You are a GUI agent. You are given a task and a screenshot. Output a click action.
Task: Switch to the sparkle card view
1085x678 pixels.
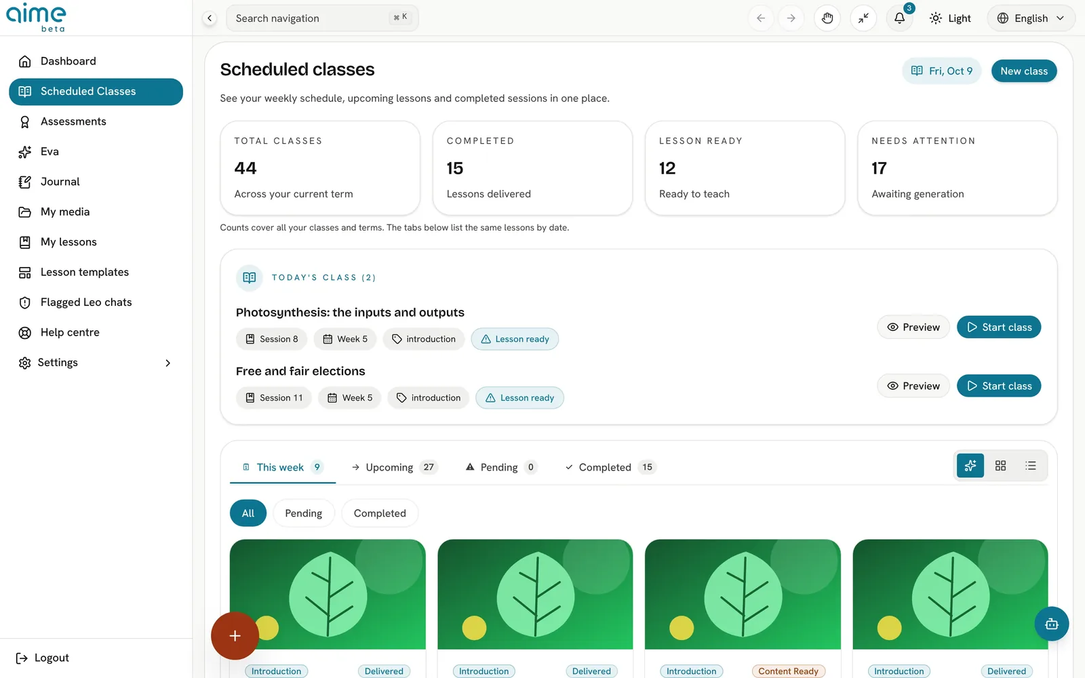pyautogui.click(x=970, y=466)
